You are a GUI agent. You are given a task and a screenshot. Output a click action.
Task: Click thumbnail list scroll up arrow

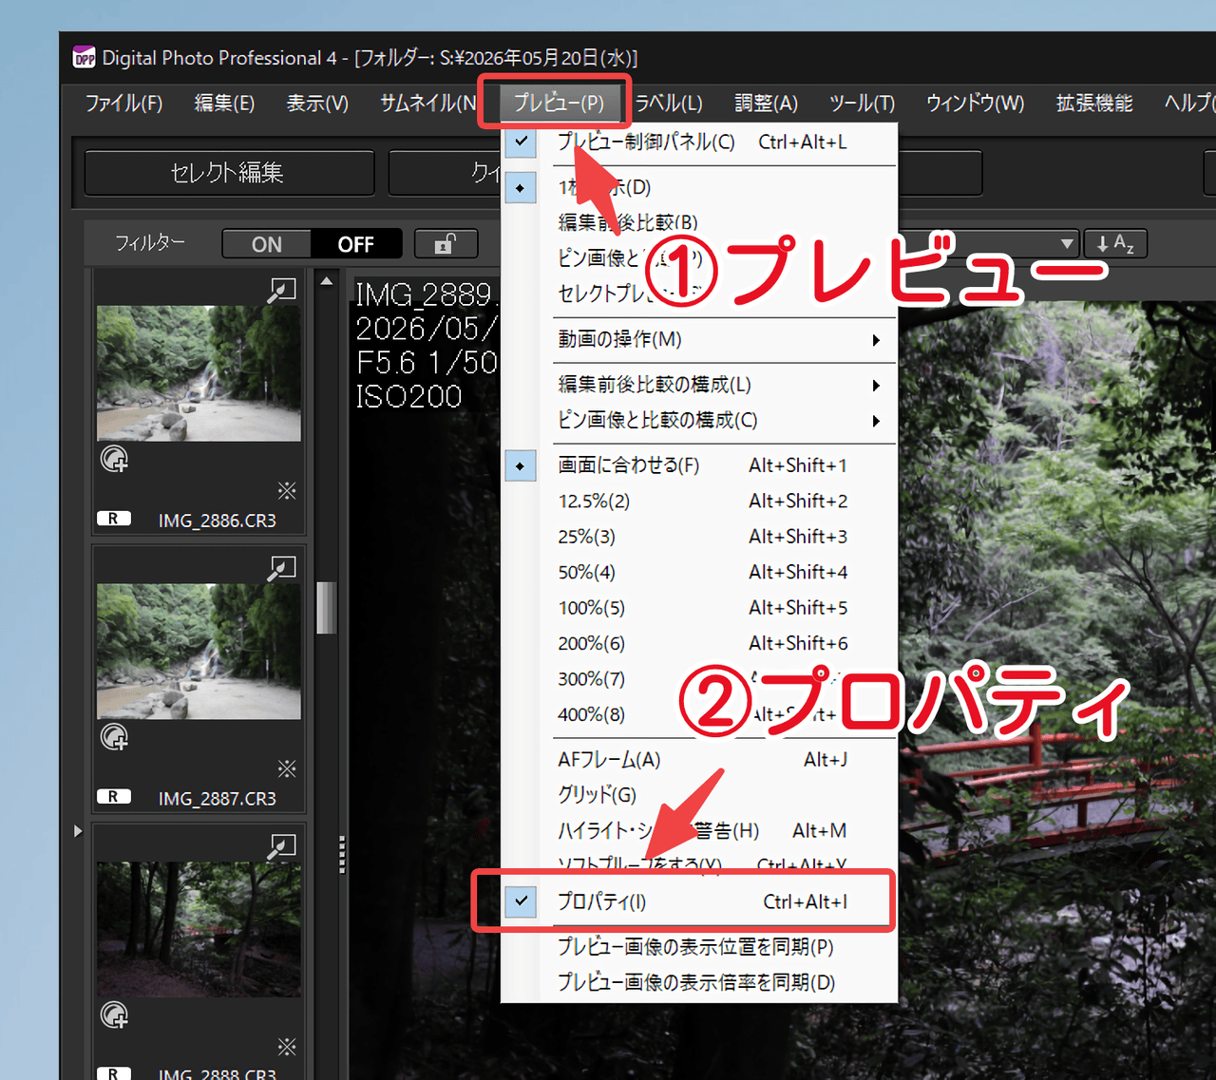[x=327, y=281]
